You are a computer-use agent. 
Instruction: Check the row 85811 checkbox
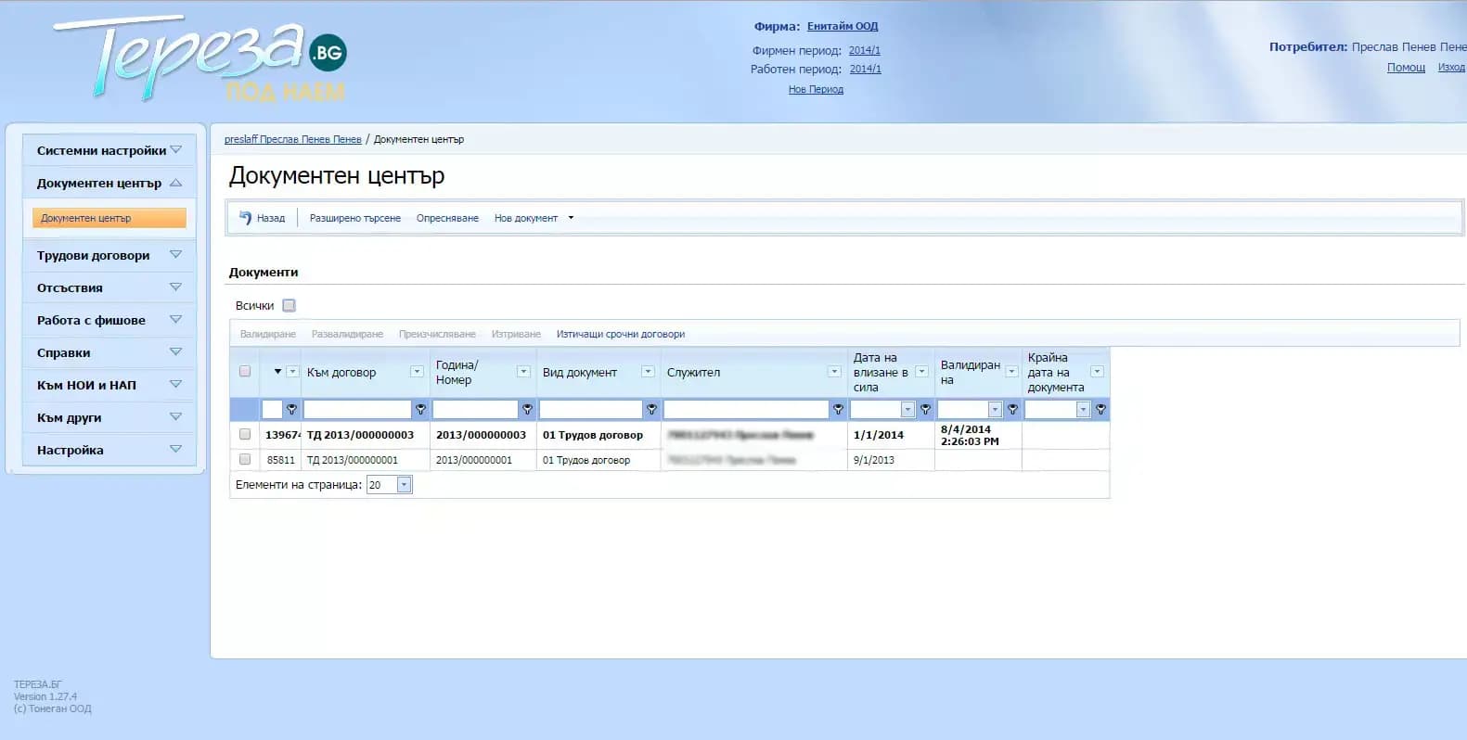pyautogui.click(x=245, y=459)
